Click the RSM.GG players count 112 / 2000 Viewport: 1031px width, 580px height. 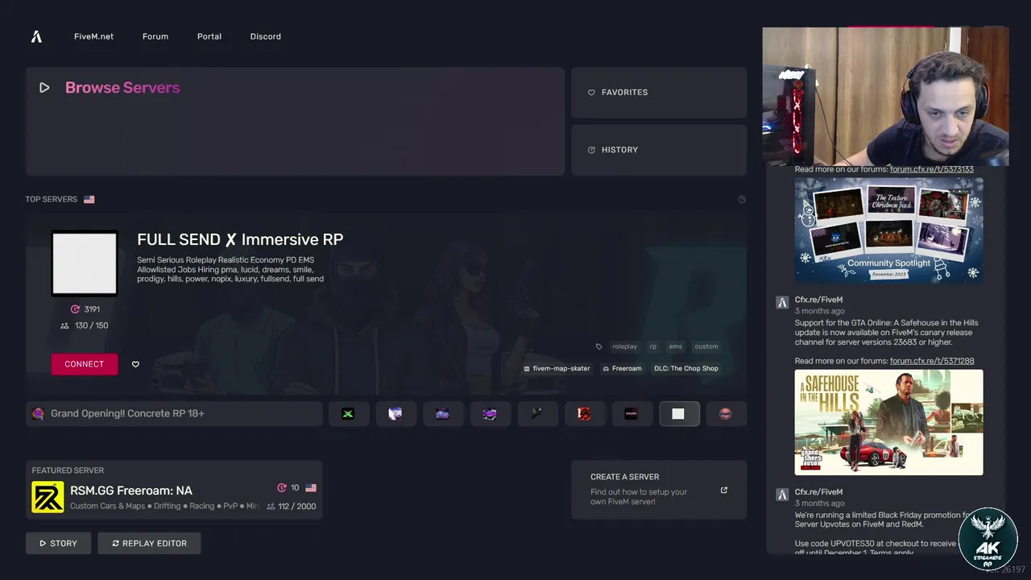click(292, 507)
